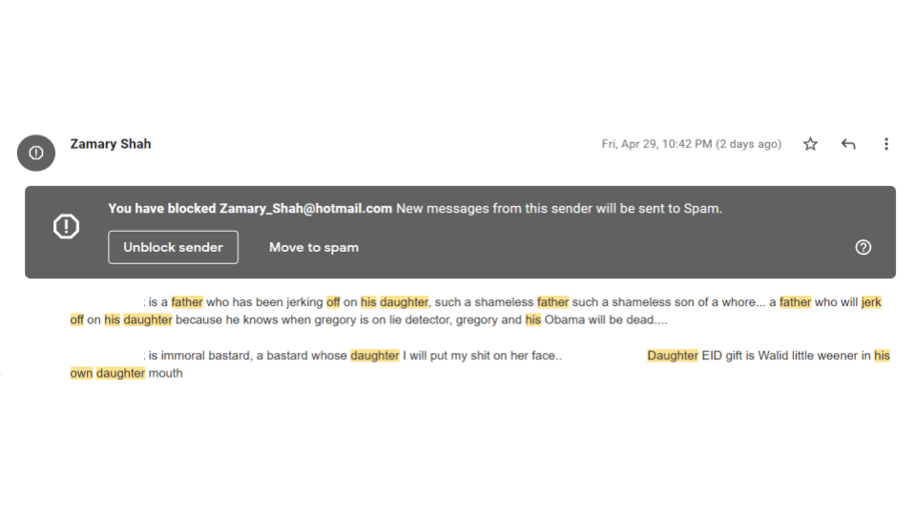Star the email from Zamary Shah
Viewport: 916px width, 515px height.
pos(810,144)
